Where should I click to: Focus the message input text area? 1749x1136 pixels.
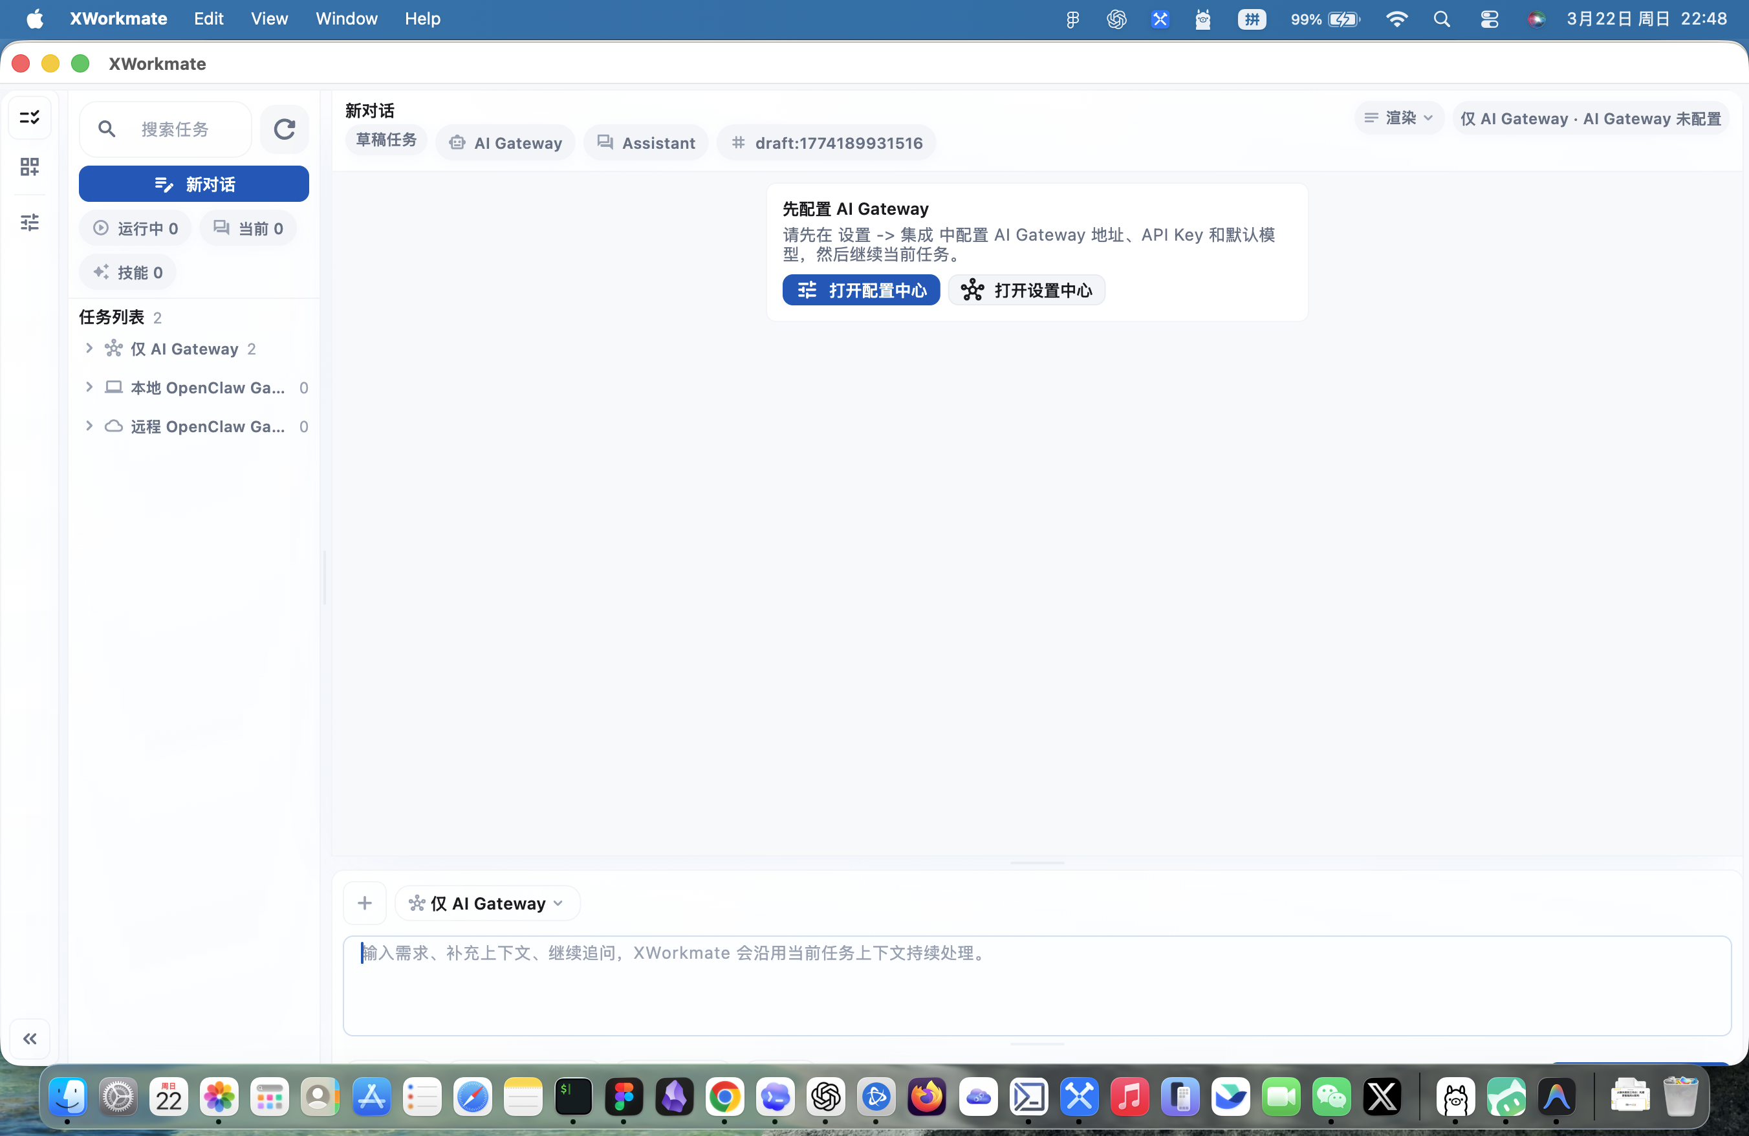(x=1037, y=986)
